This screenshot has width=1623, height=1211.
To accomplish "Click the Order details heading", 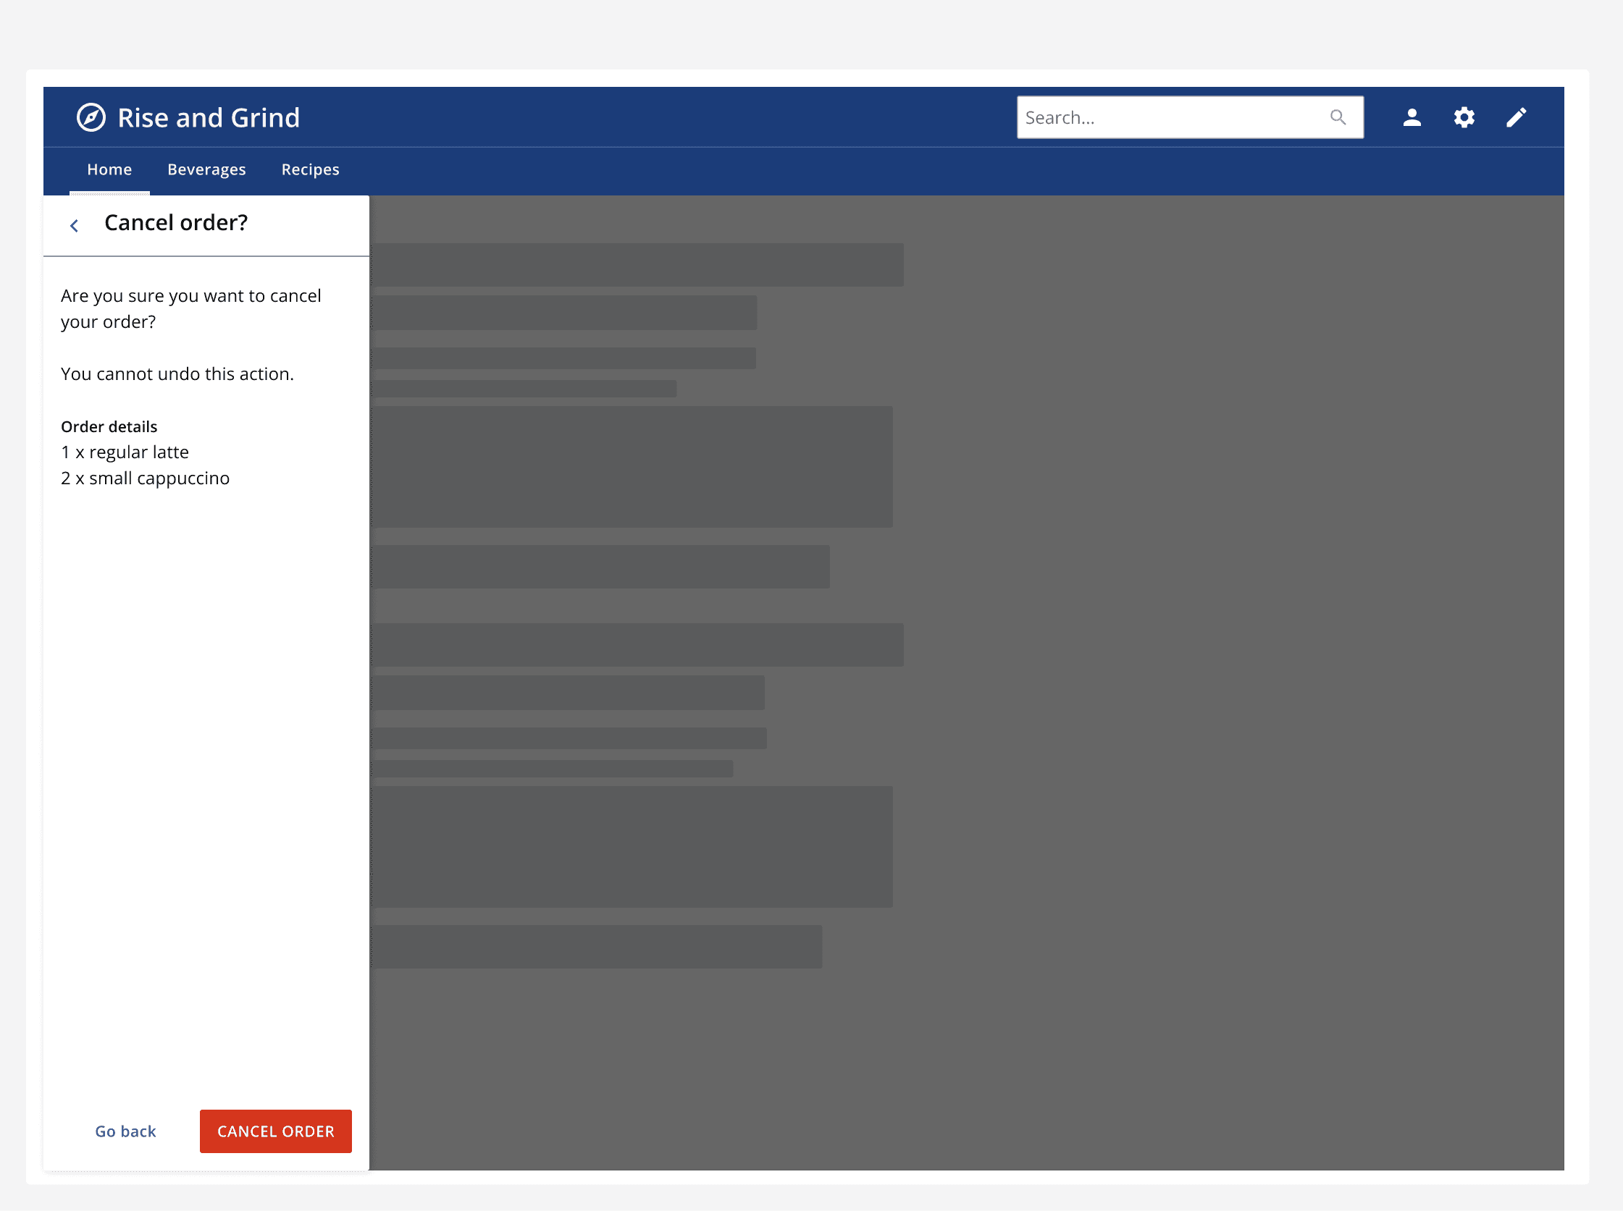I will [x=109, y=426].
